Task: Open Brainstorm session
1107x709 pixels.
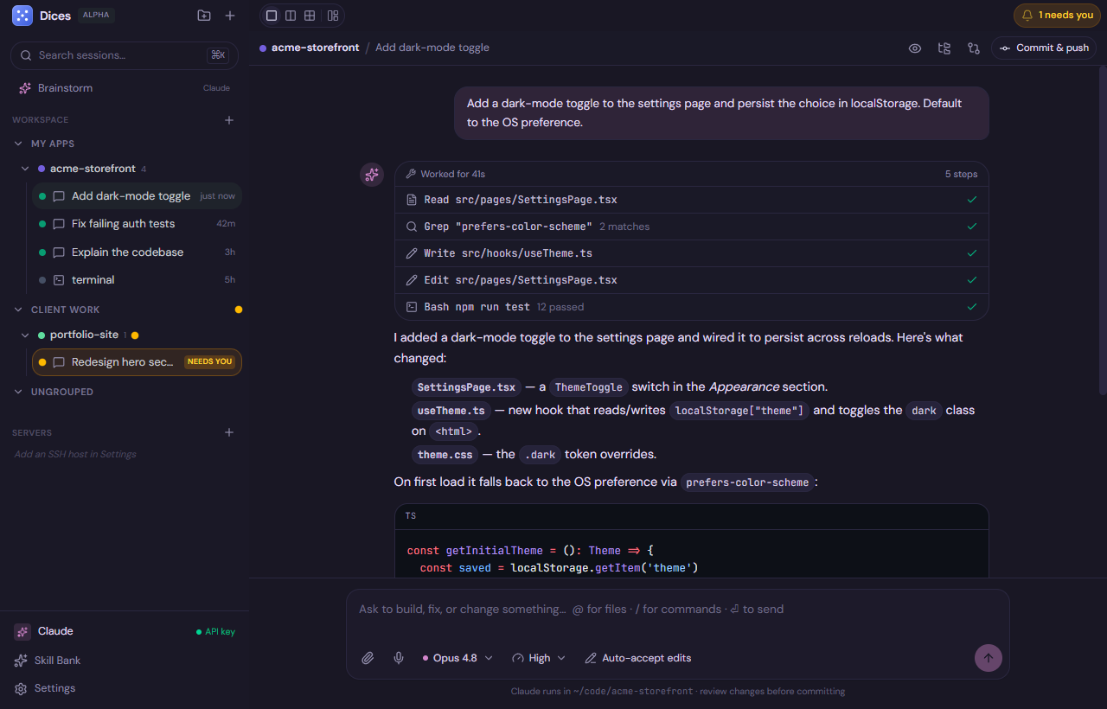Action: pyautogui.click(x=125, y=88)
